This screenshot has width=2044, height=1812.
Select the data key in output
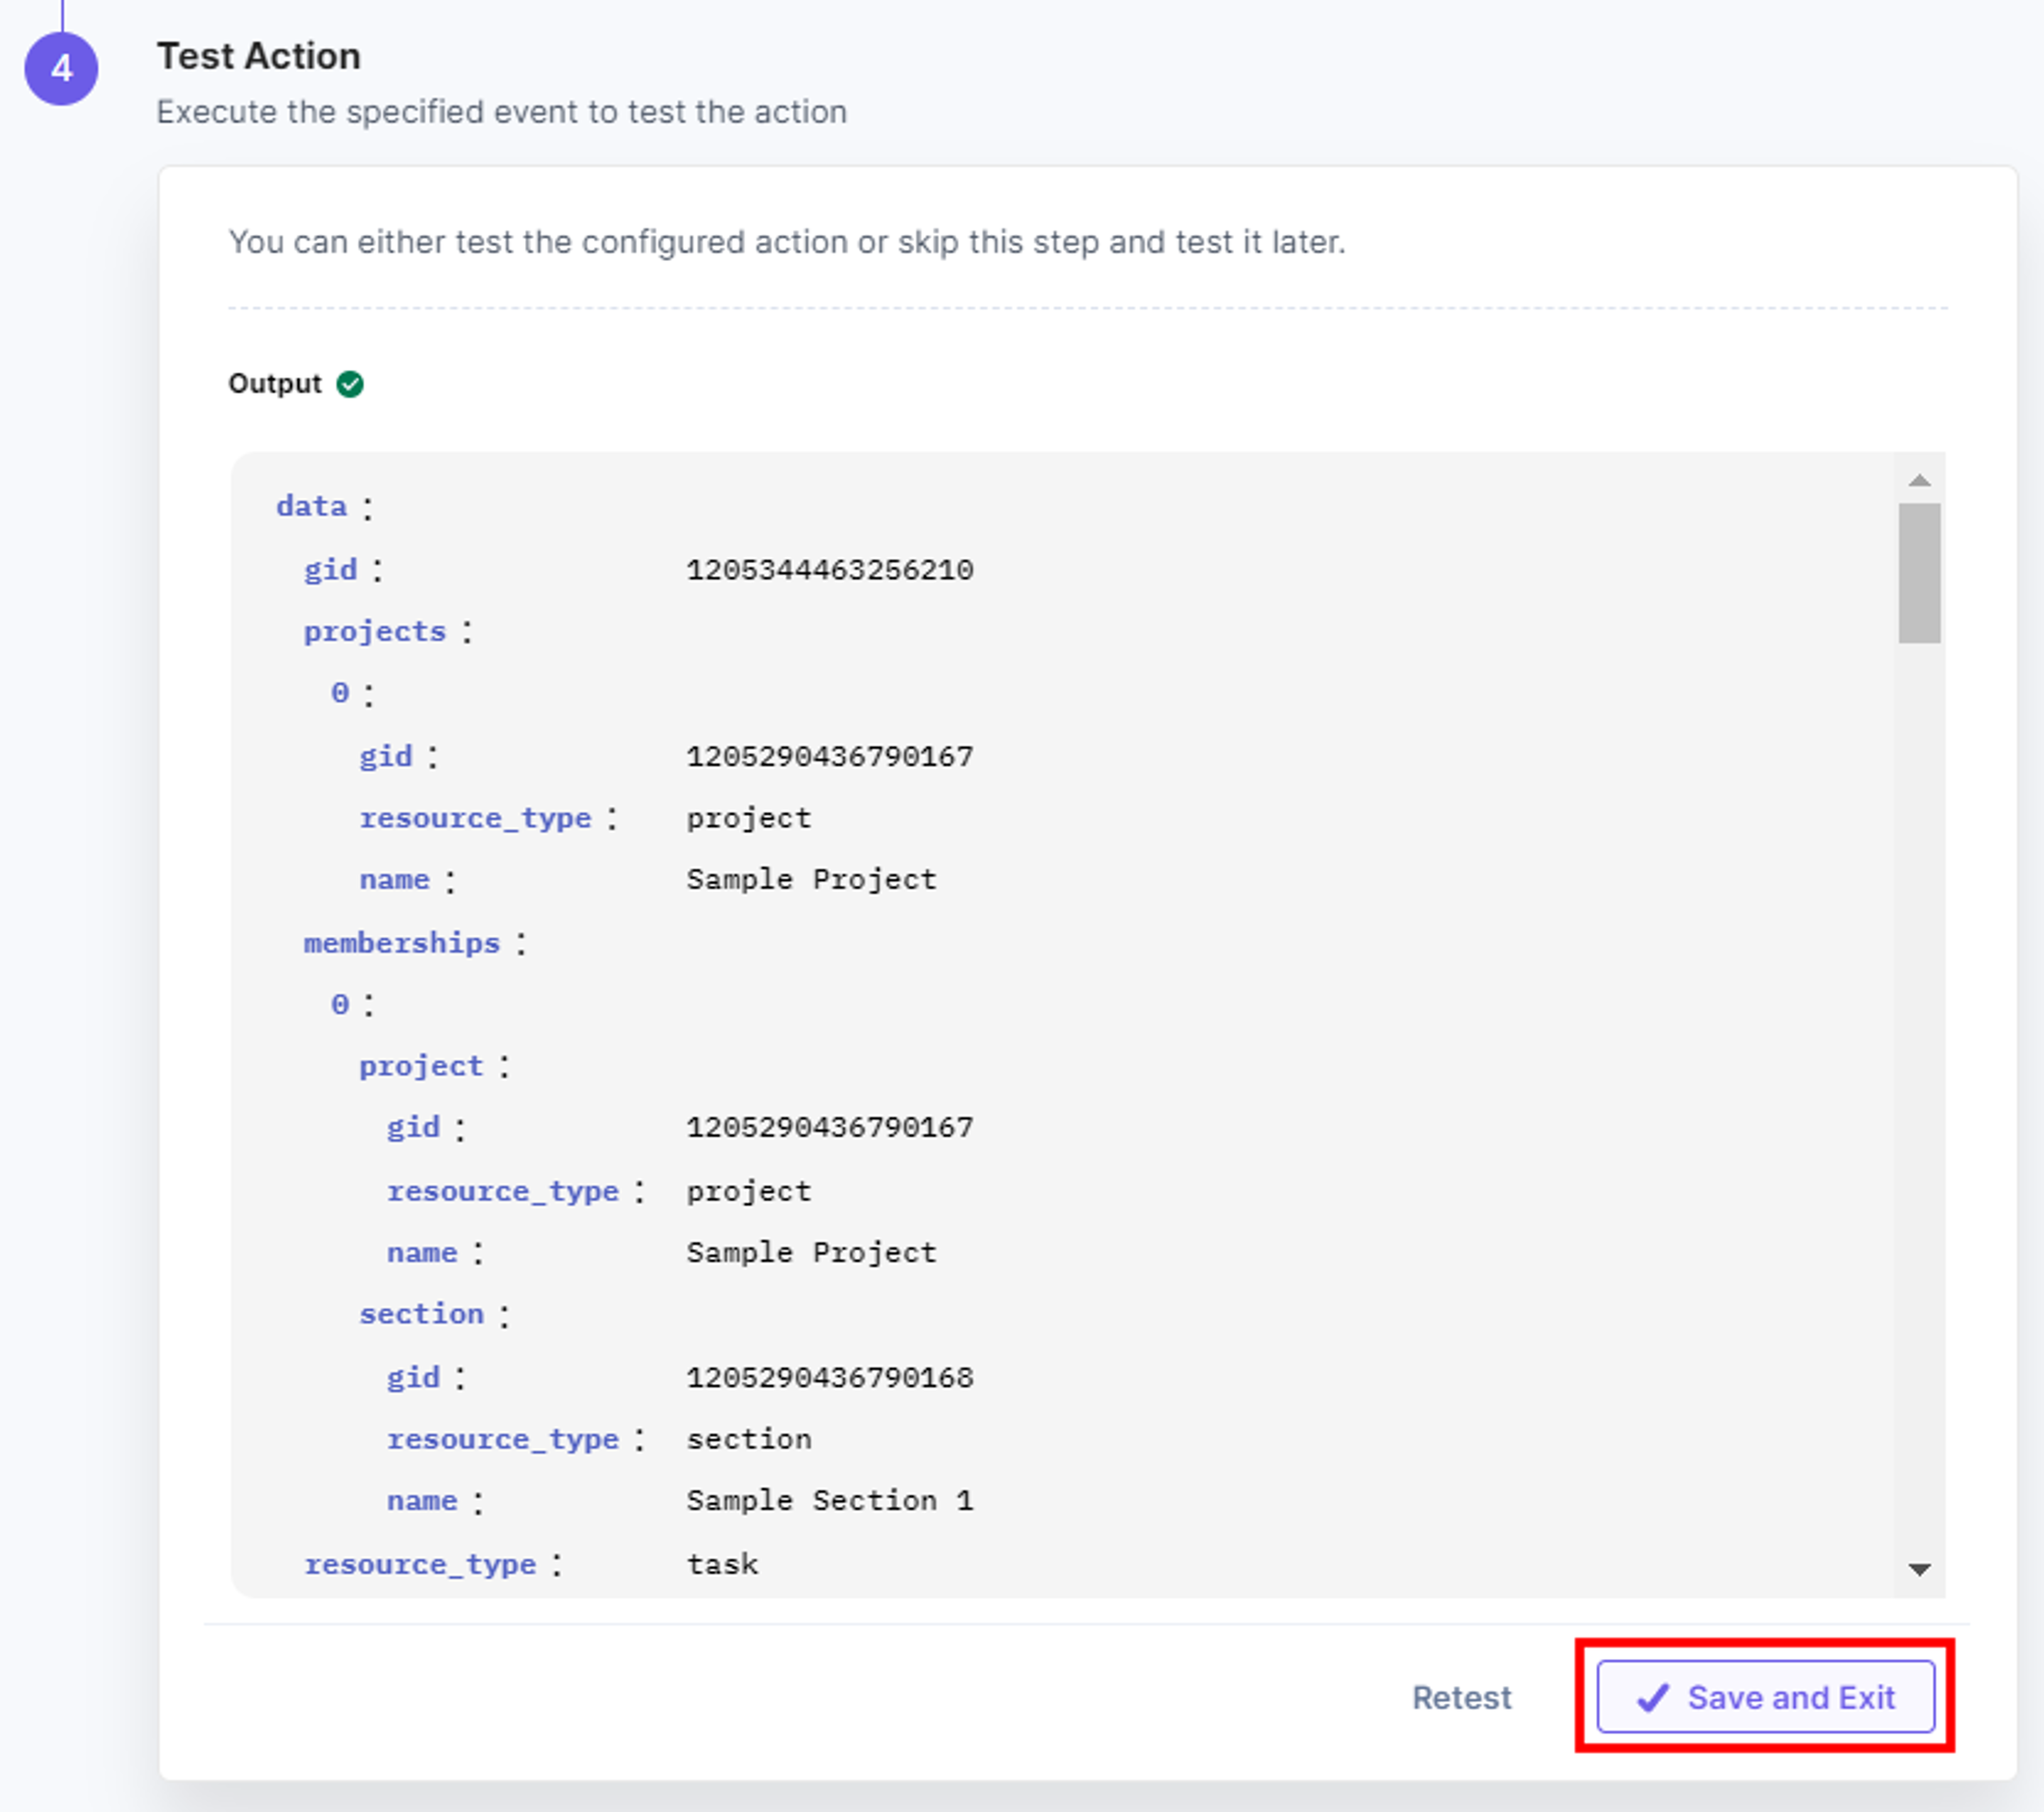[311, 506]
